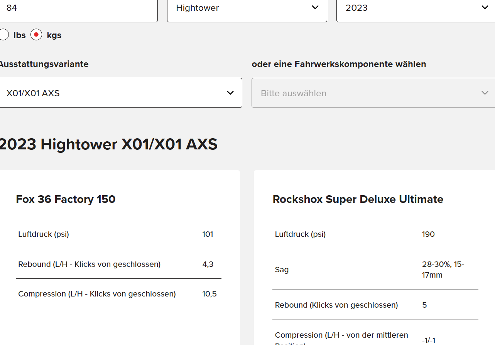Click the fork Luftdruck value 101
Viewport: 495px width, 345px height.
click(208, 234)
